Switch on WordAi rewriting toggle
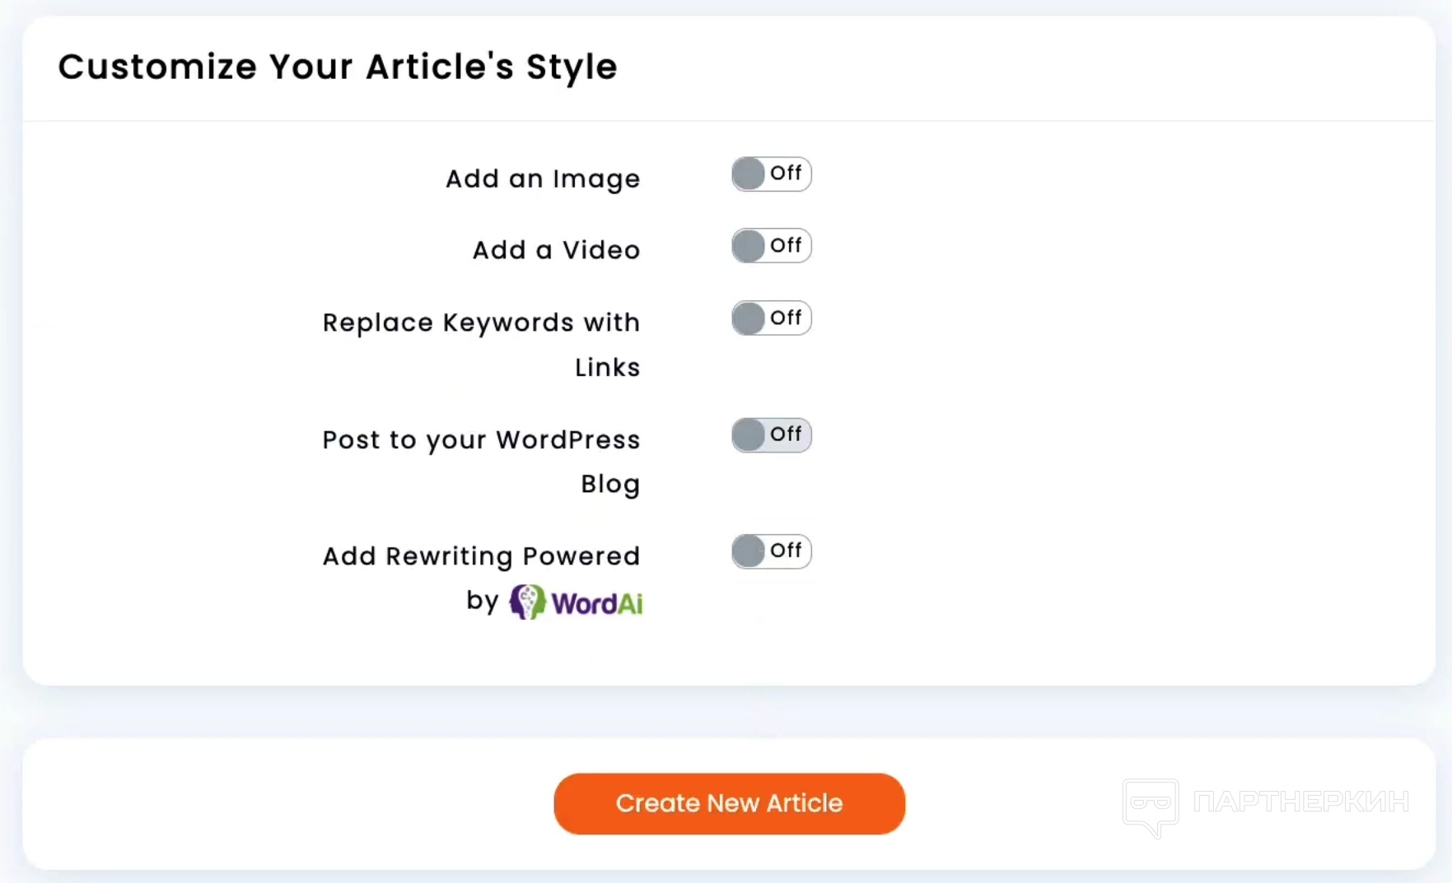 (x=771, y=551)
